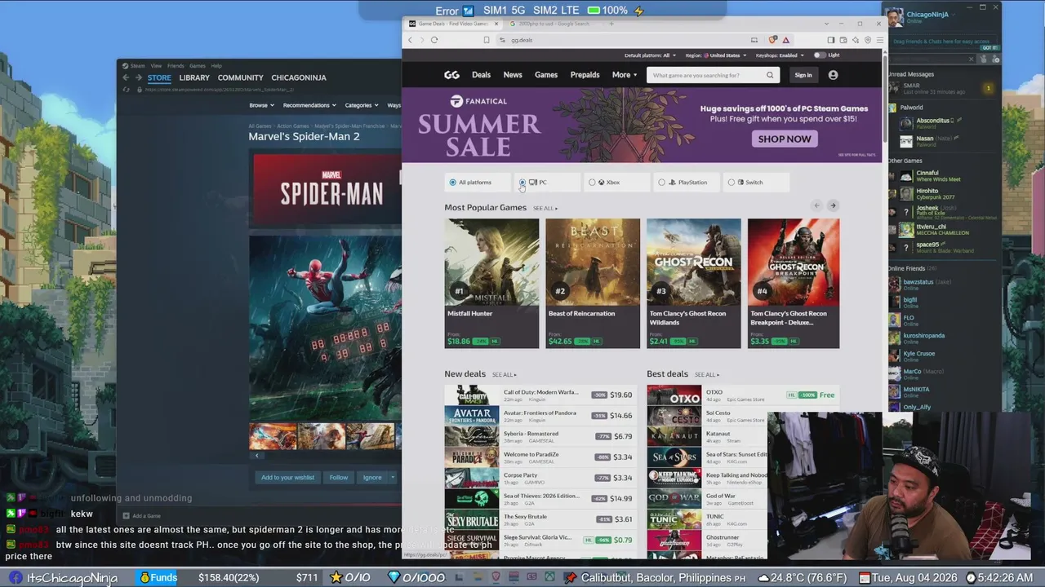Open the Brave Shields lion icon
The height and width of the screenshot is (587, 1045).
(x=773, y=40)
